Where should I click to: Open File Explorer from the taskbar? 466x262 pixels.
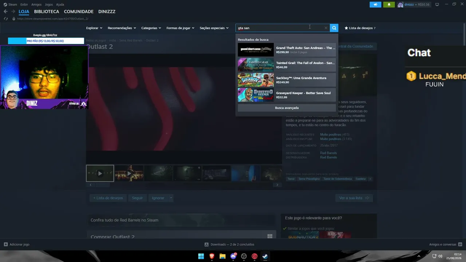click(x=222, y=256)
